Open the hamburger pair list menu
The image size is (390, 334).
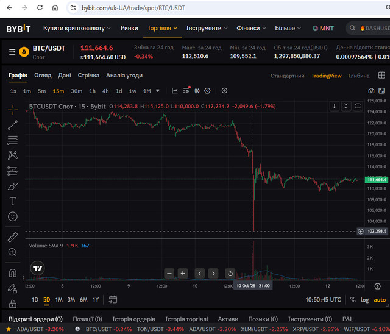tap(12, 52)
